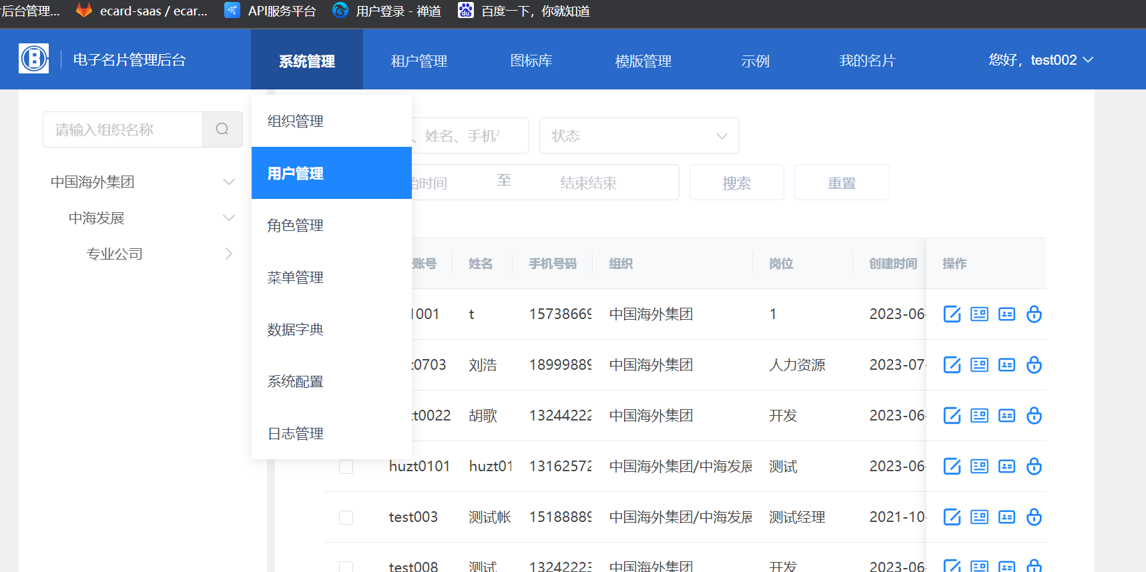View business card icon for user t
Image resolution: width=1146 pixels, height=572 pixels.
coord(1007,314)
